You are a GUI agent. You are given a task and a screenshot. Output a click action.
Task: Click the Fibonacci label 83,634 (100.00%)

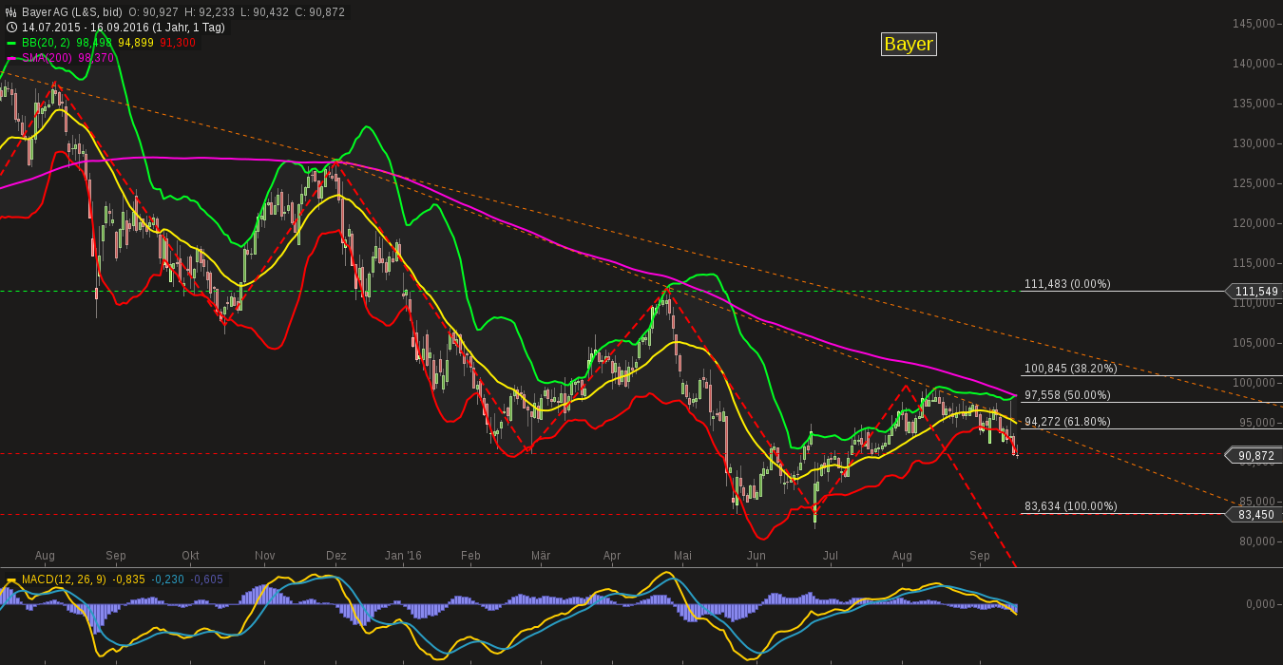point(1070,506)
